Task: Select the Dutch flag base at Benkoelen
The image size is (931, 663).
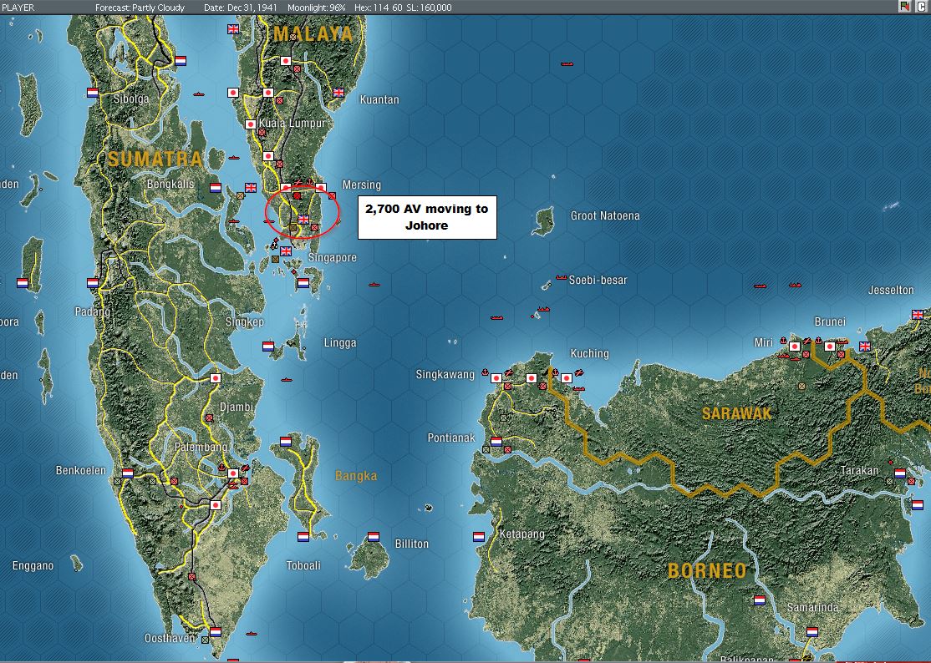Action: point(128,473)
